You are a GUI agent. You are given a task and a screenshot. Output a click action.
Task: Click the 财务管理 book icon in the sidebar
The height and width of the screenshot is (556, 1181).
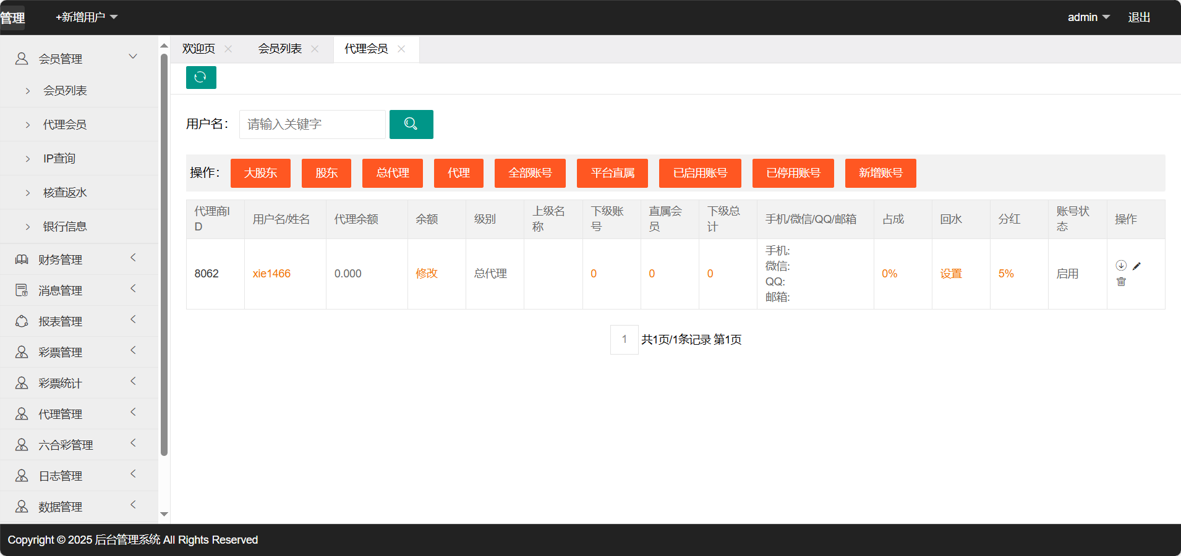(22, 259)
